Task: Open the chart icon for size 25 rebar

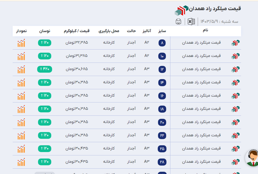Action: coord(21,149)
